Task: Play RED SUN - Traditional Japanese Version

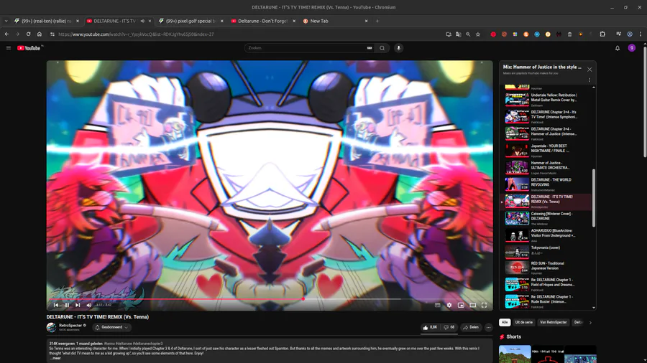Action: tap(547, 268)
